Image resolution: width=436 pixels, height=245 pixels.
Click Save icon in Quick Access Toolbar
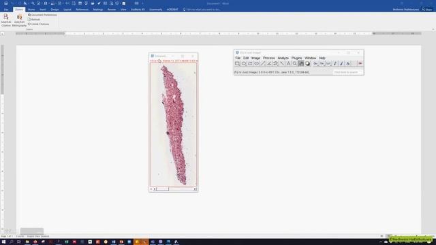click(x=6, y=3)
